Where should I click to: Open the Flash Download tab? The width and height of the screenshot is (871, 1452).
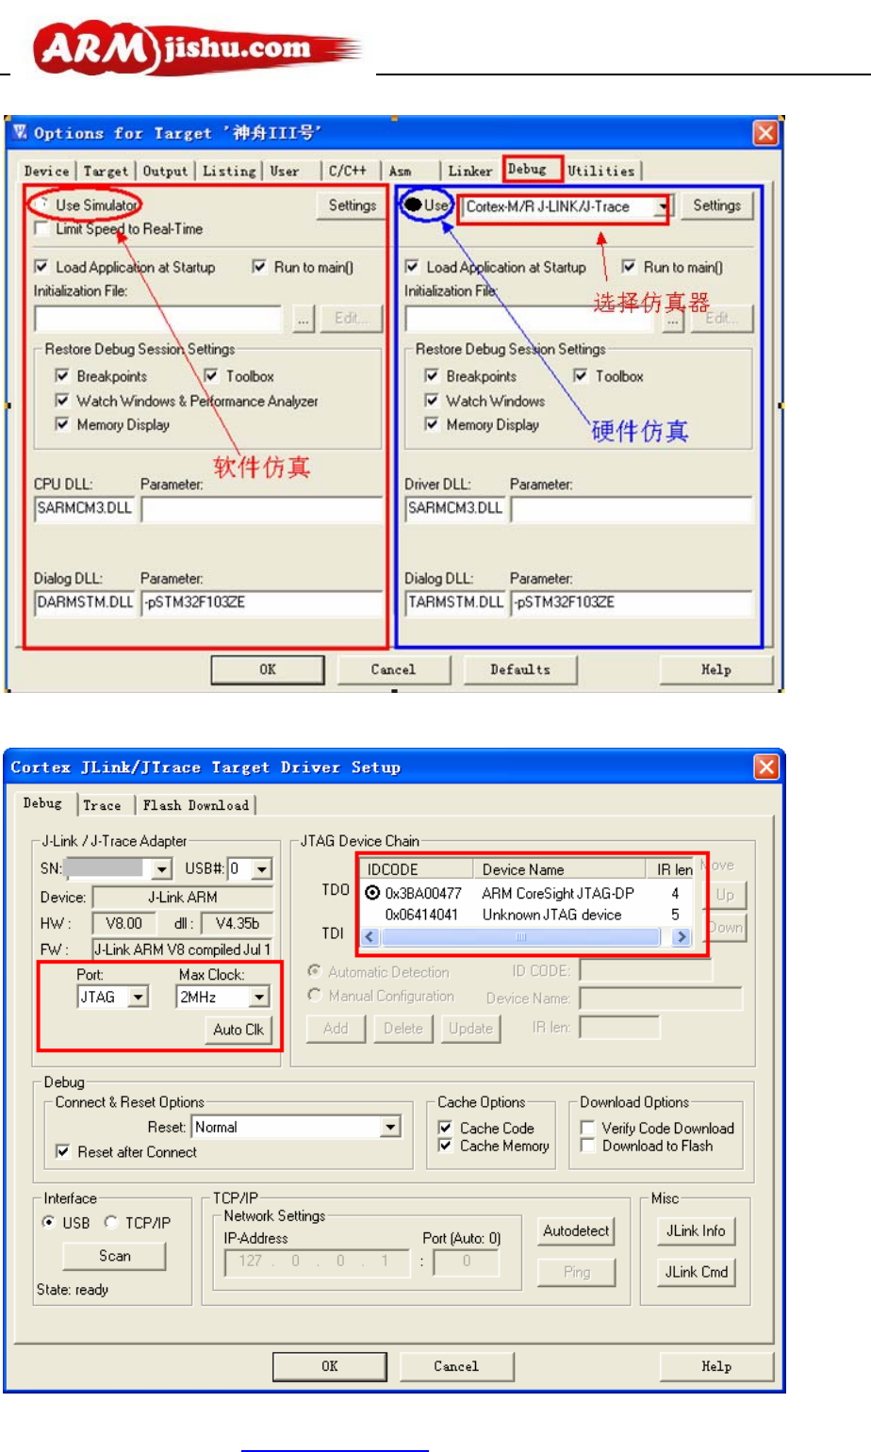(x=196, y=805)
